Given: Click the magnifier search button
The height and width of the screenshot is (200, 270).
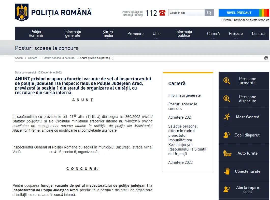Looking at the screenshot, I should [209, 13].
